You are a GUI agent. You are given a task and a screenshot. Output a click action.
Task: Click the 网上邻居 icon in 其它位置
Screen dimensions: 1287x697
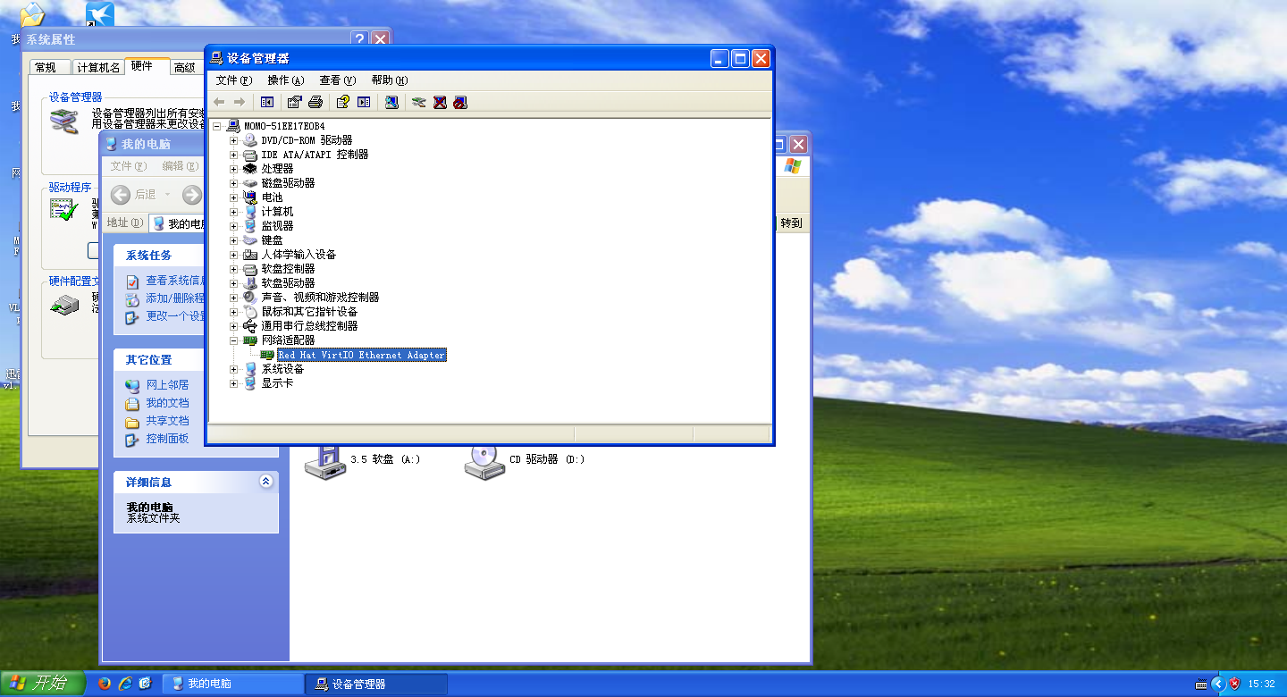coord(132,385)
